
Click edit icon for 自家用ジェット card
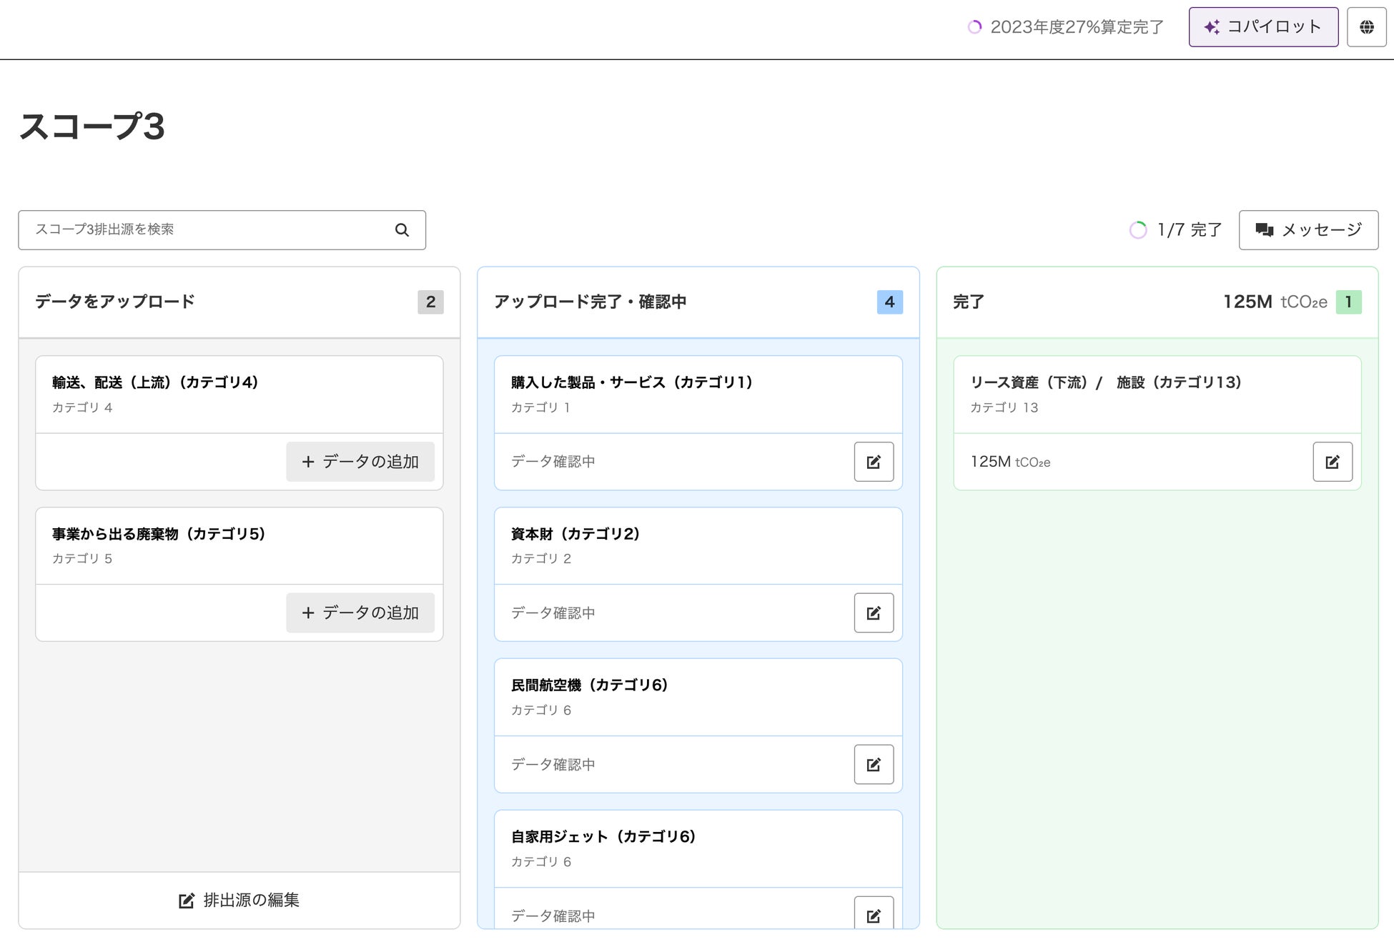pos(874,915)
